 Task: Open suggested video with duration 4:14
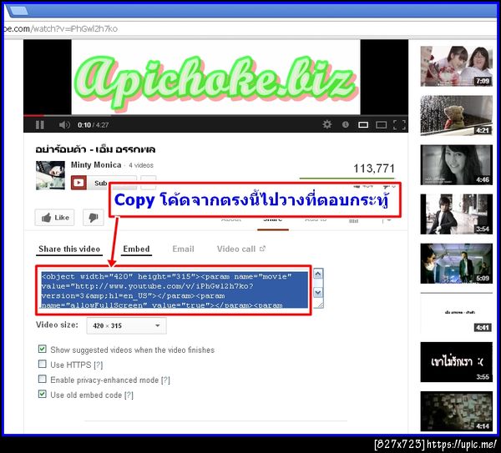(456, 411)
